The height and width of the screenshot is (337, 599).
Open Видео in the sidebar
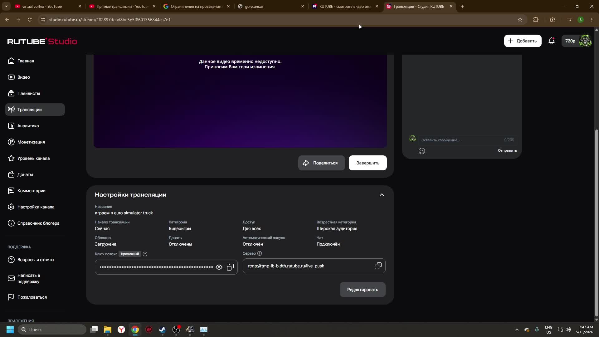click(35, 77)
